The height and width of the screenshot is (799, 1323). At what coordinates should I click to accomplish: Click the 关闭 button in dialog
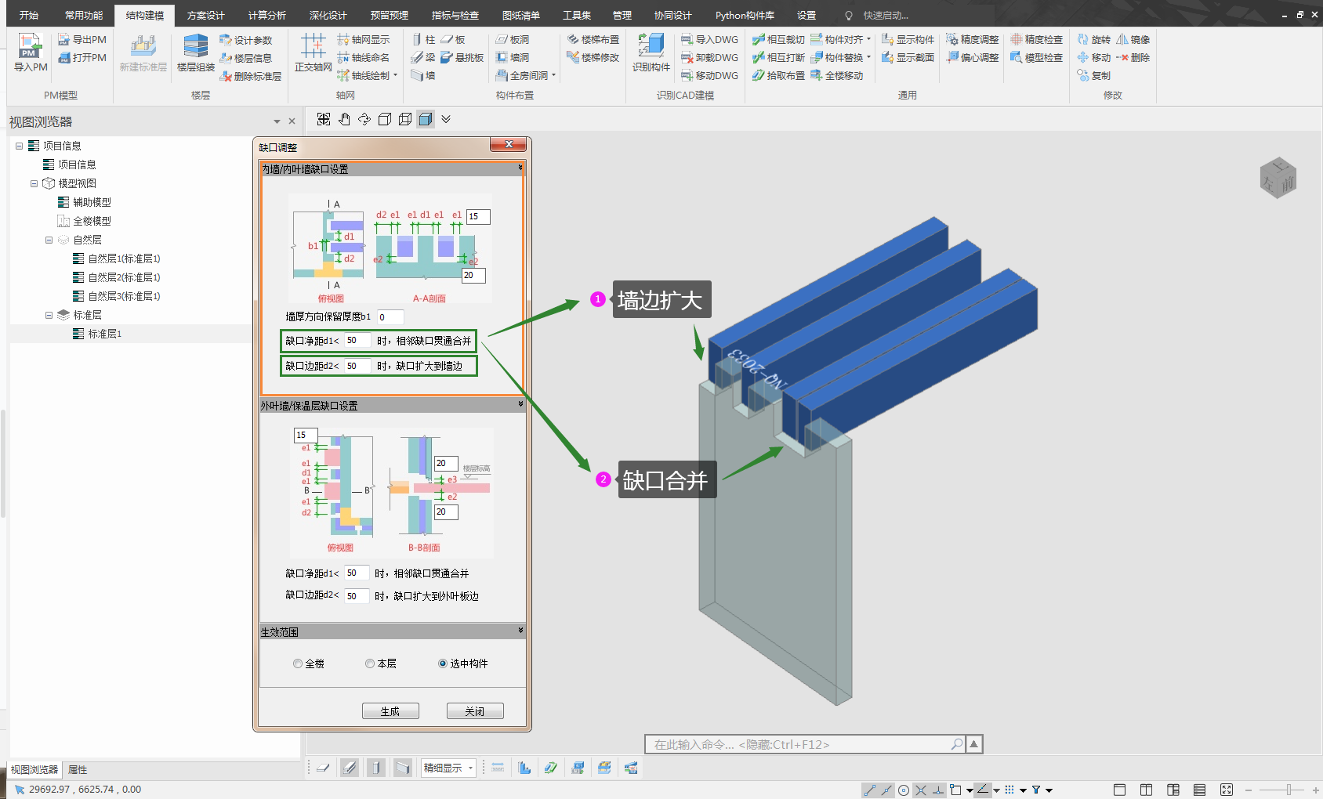click(x=474, y=711)
